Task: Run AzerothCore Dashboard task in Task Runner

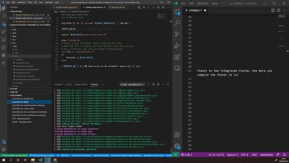Action: pos(29,99)
